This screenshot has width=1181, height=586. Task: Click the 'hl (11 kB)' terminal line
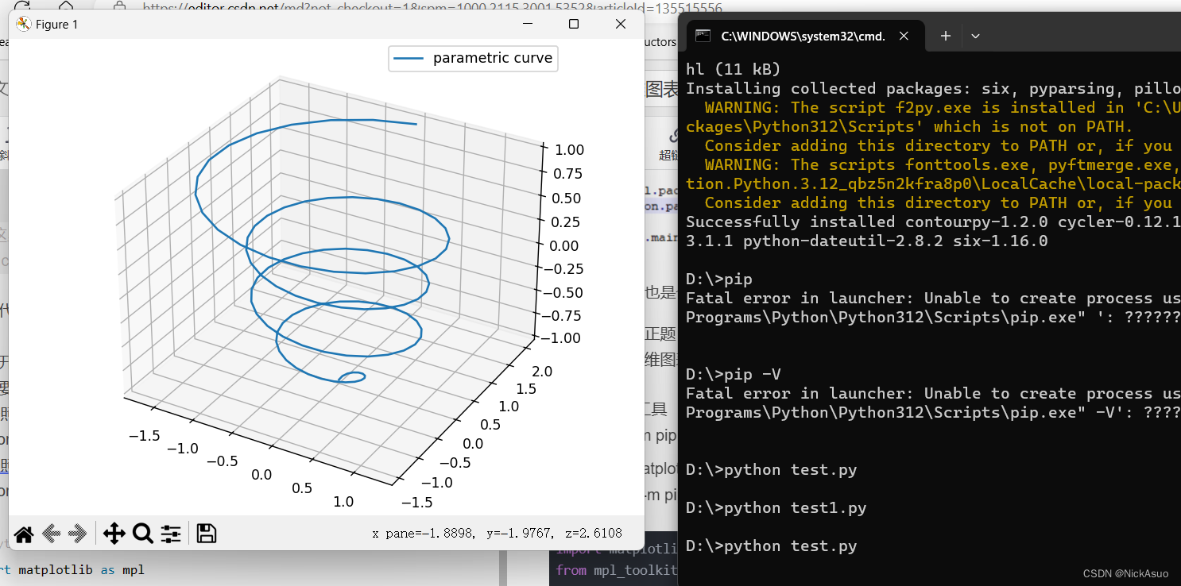733,69
